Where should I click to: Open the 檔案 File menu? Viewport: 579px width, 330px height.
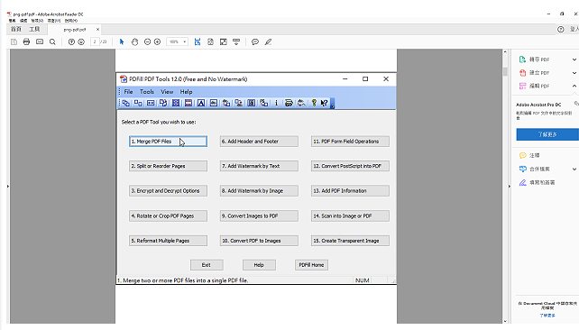click(13, 21)
